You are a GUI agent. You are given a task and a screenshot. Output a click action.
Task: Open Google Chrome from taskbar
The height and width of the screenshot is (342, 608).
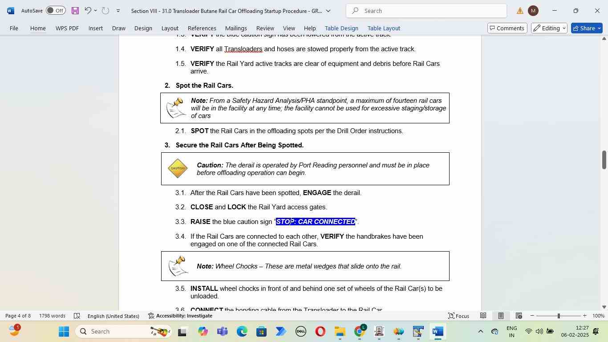coord(360,332)
